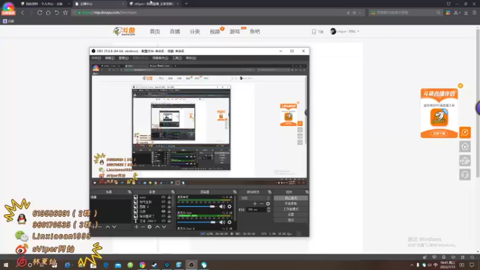The image size is (480, 270).
Task: Undock the sources panel with its pop-out icon
Action: click(x=173, y=192)
